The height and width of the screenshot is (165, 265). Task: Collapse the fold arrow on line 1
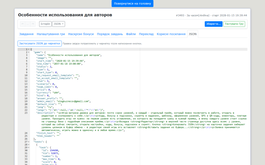click(x=29, y=49)
